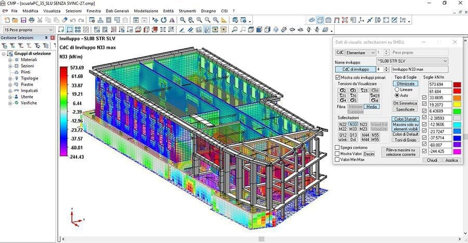Image resolution: width=468 pixels, height=243 pixels.
Task: Click the axes coordinate system icon
Action: [x=361, y=20]
